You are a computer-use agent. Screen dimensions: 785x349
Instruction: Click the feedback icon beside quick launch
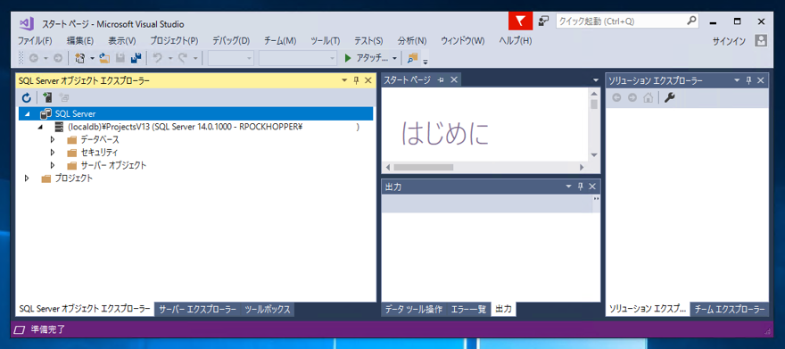[543, 21]
